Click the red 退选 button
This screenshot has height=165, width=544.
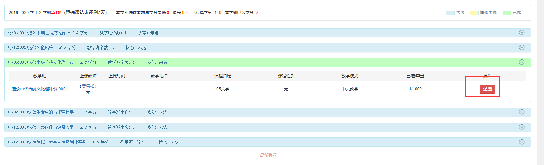click(487, 89)
